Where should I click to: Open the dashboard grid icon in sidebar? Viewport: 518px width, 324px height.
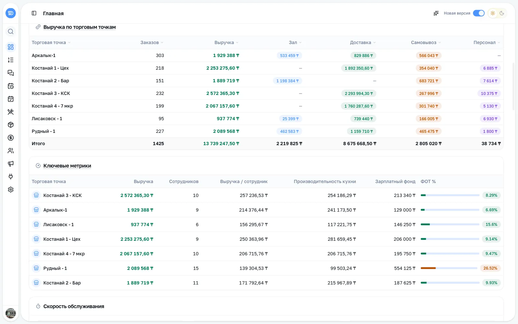point(11,47)
